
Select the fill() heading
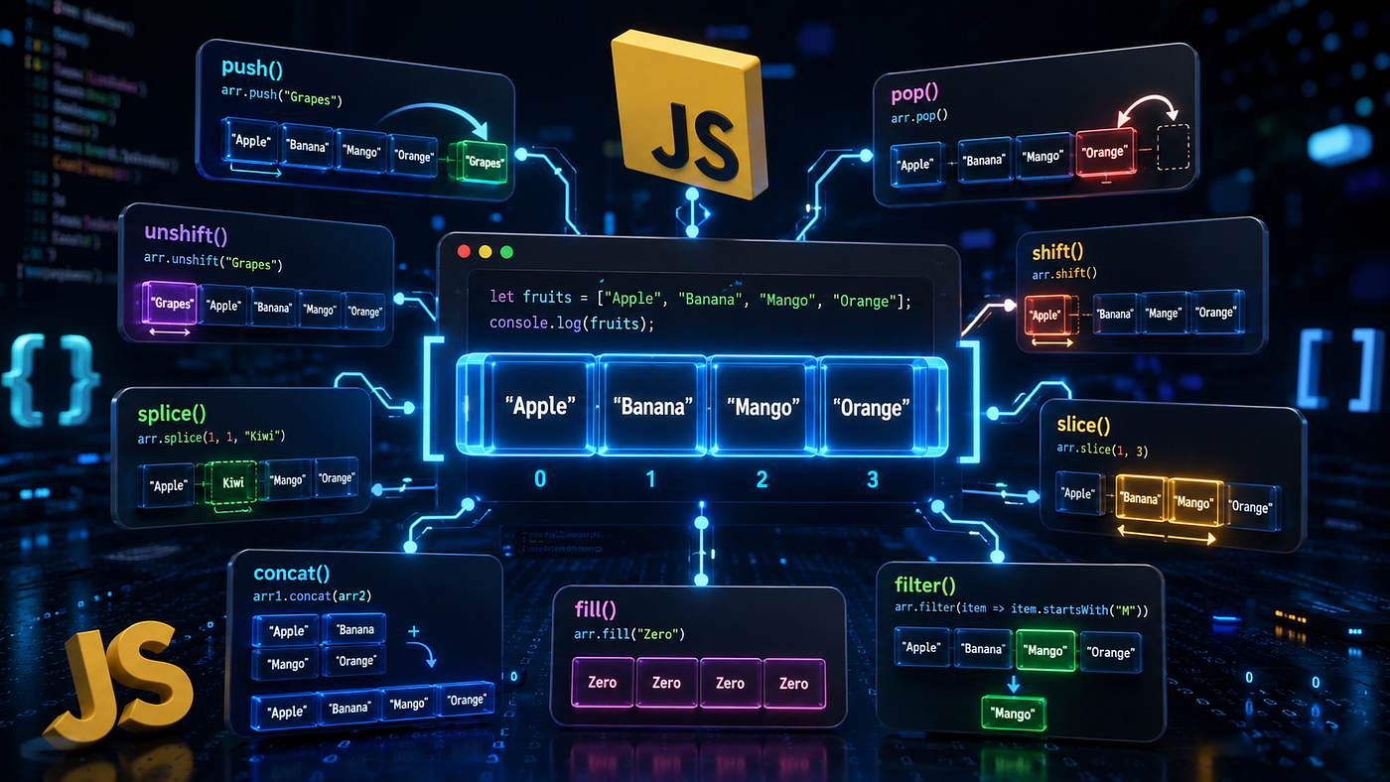[596, 608]
